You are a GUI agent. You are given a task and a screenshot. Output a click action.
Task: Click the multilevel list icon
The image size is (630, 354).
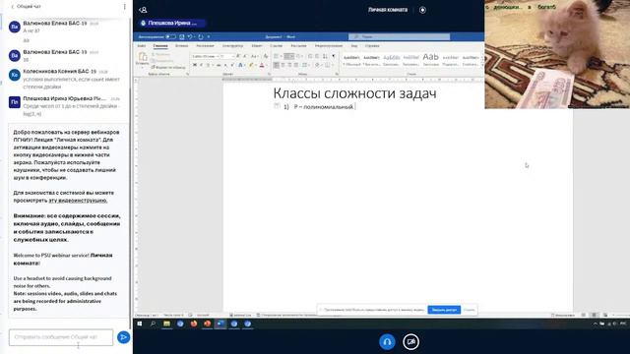[298, 56]
